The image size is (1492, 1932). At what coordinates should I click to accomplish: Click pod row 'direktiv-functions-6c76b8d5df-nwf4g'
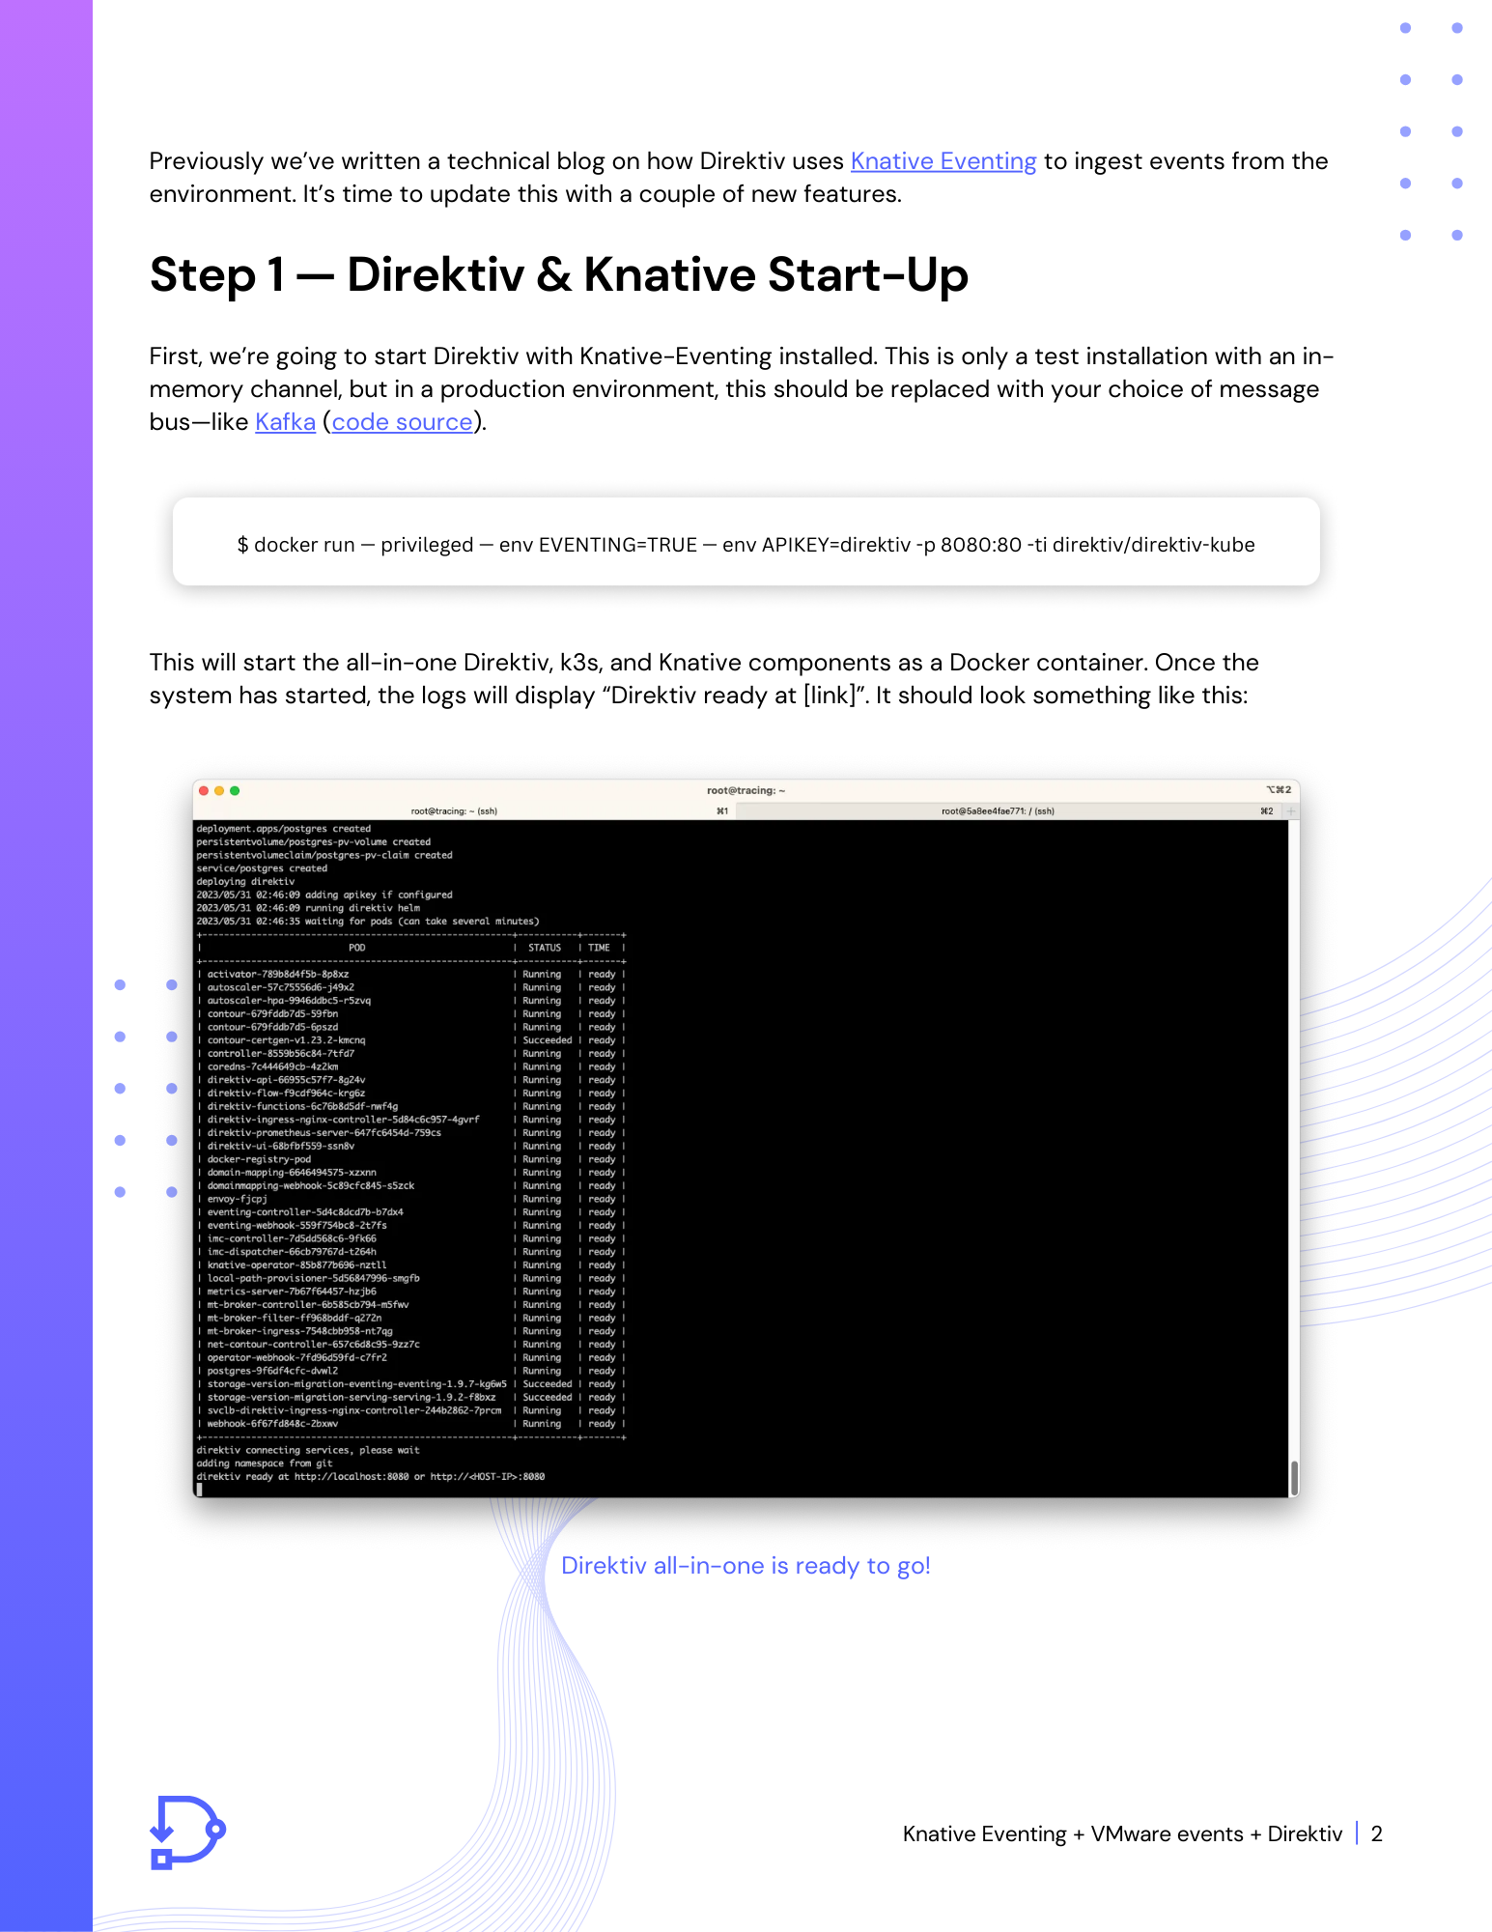point(411,1107)
